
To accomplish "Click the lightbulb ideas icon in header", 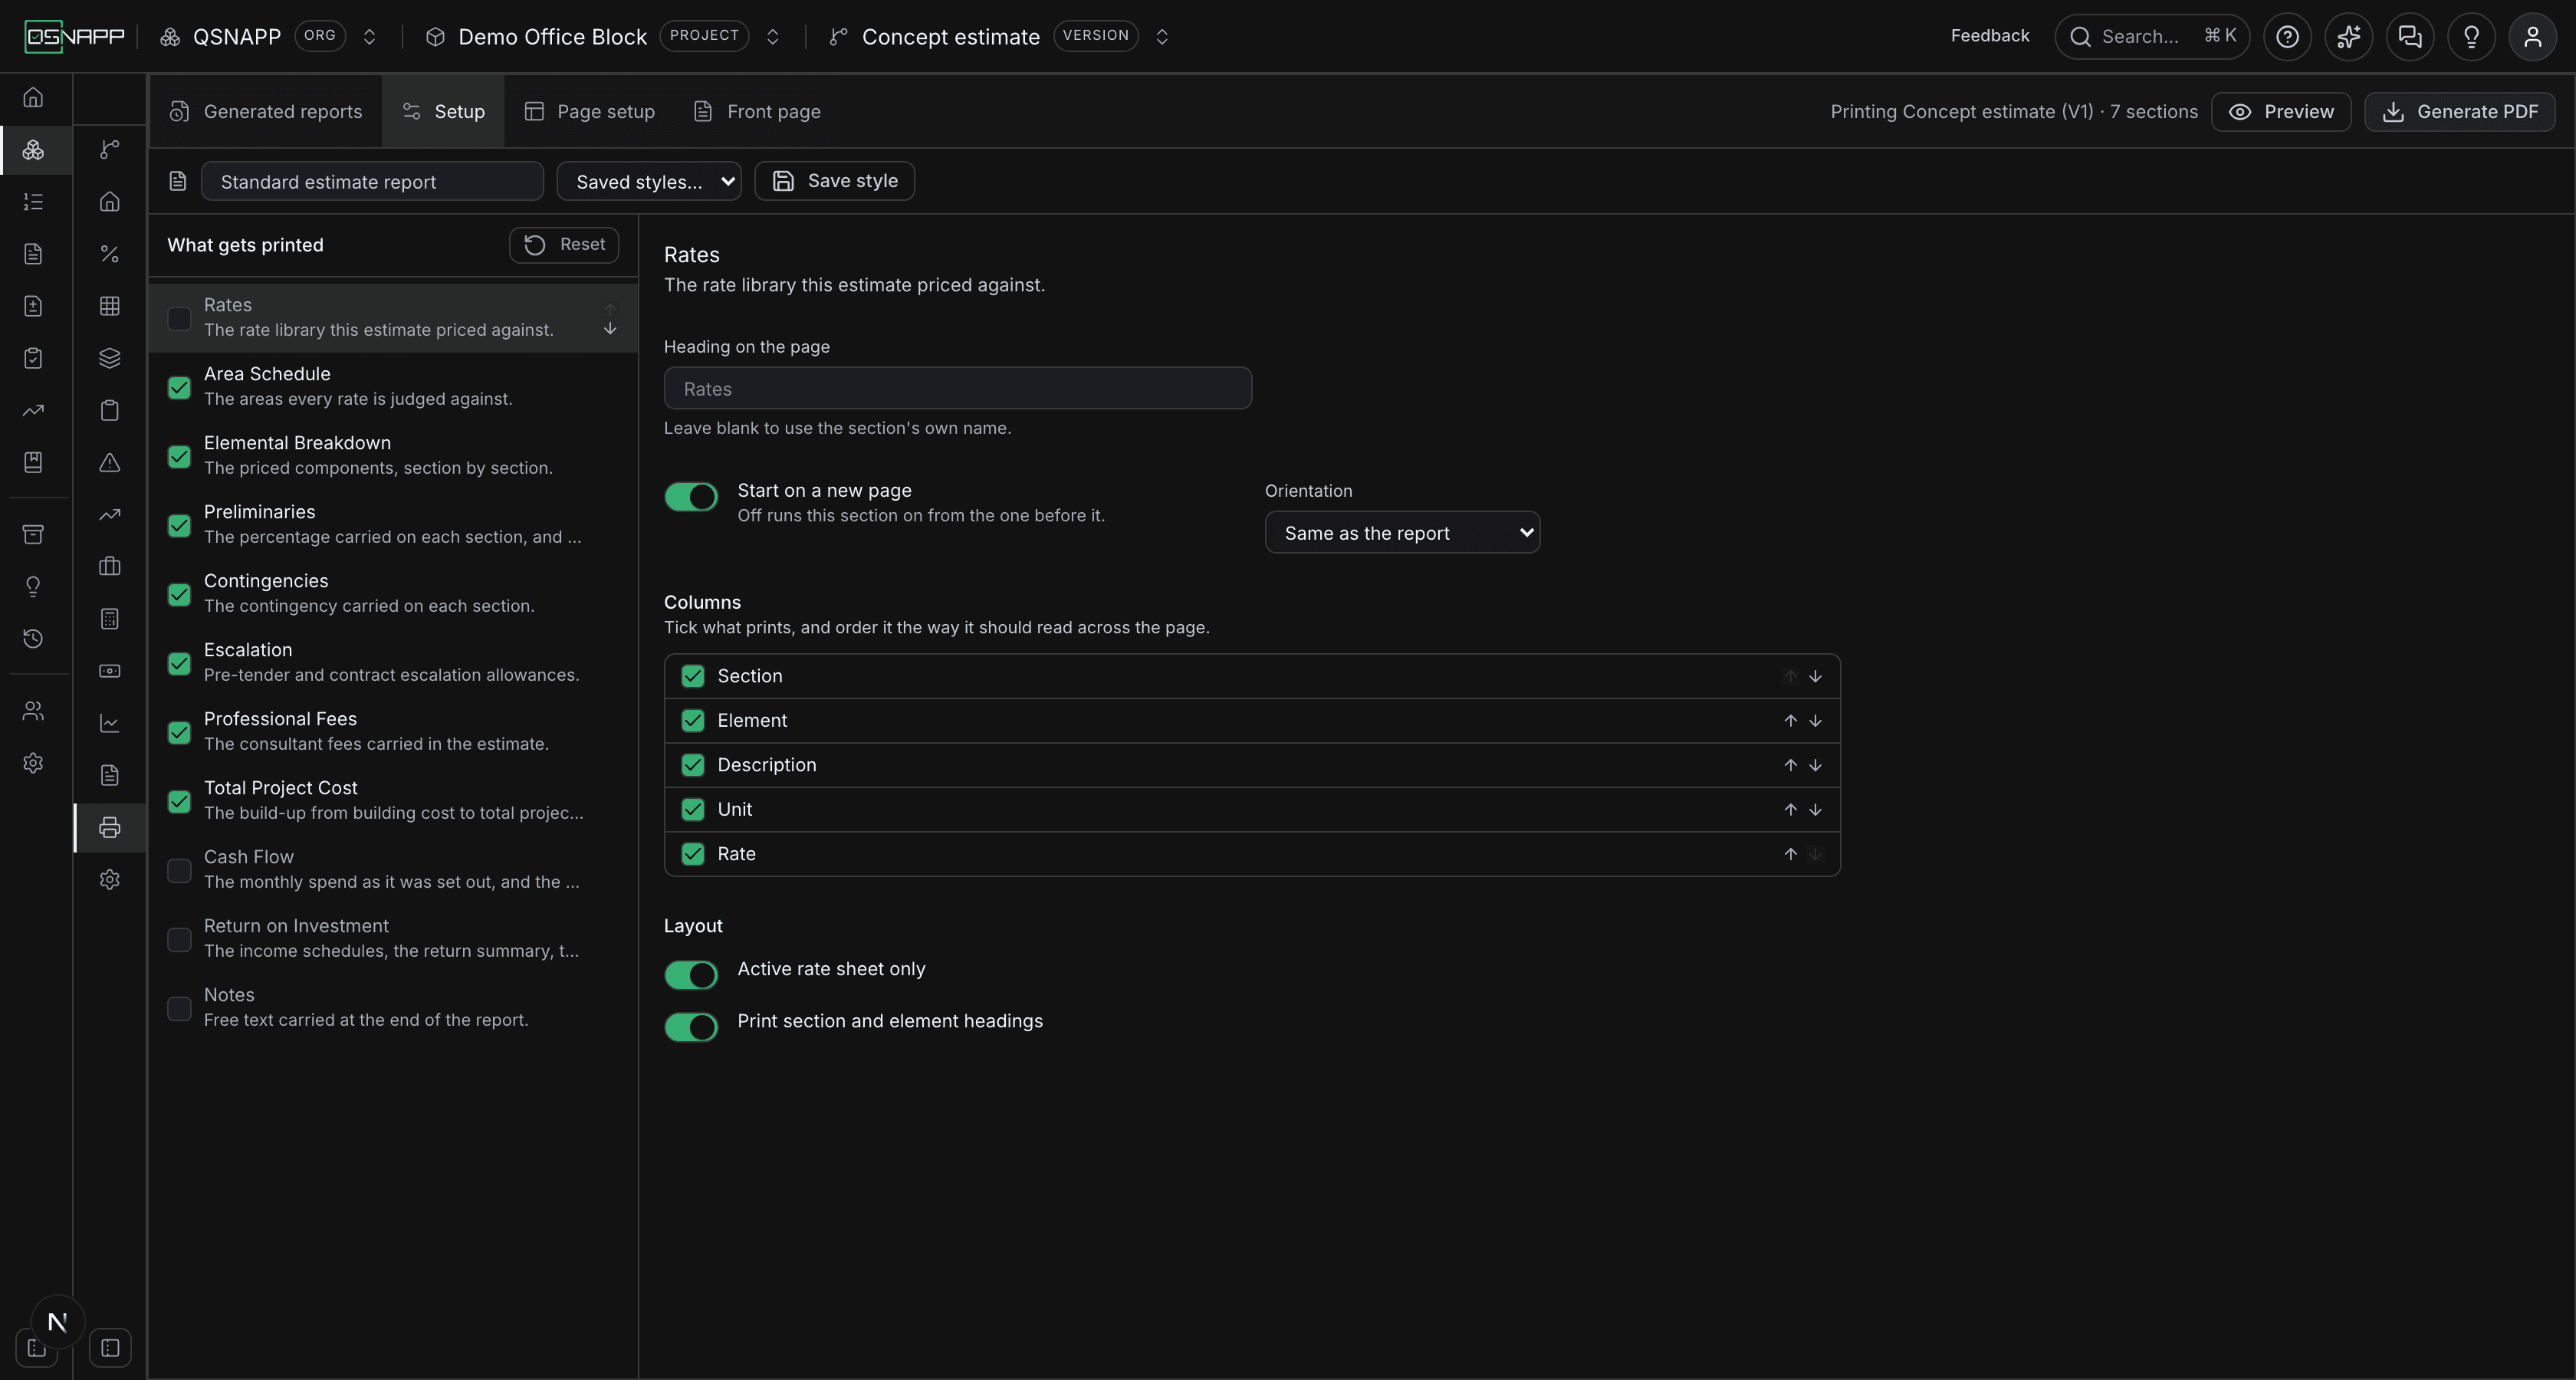I will (2471, 37).
